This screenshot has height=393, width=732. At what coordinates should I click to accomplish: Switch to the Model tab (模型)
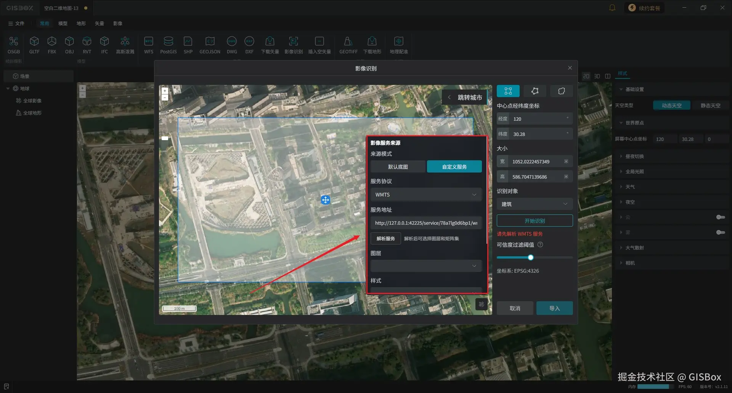tap(63, 23)
